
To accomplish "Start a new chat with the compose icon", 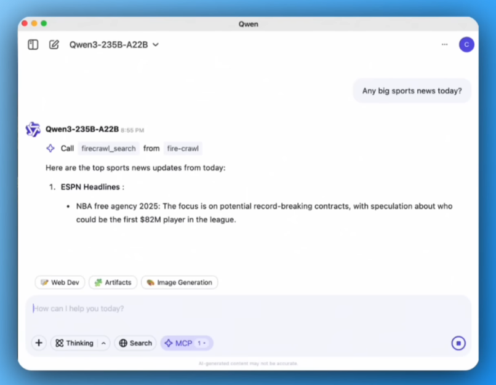I will point(54,44).
